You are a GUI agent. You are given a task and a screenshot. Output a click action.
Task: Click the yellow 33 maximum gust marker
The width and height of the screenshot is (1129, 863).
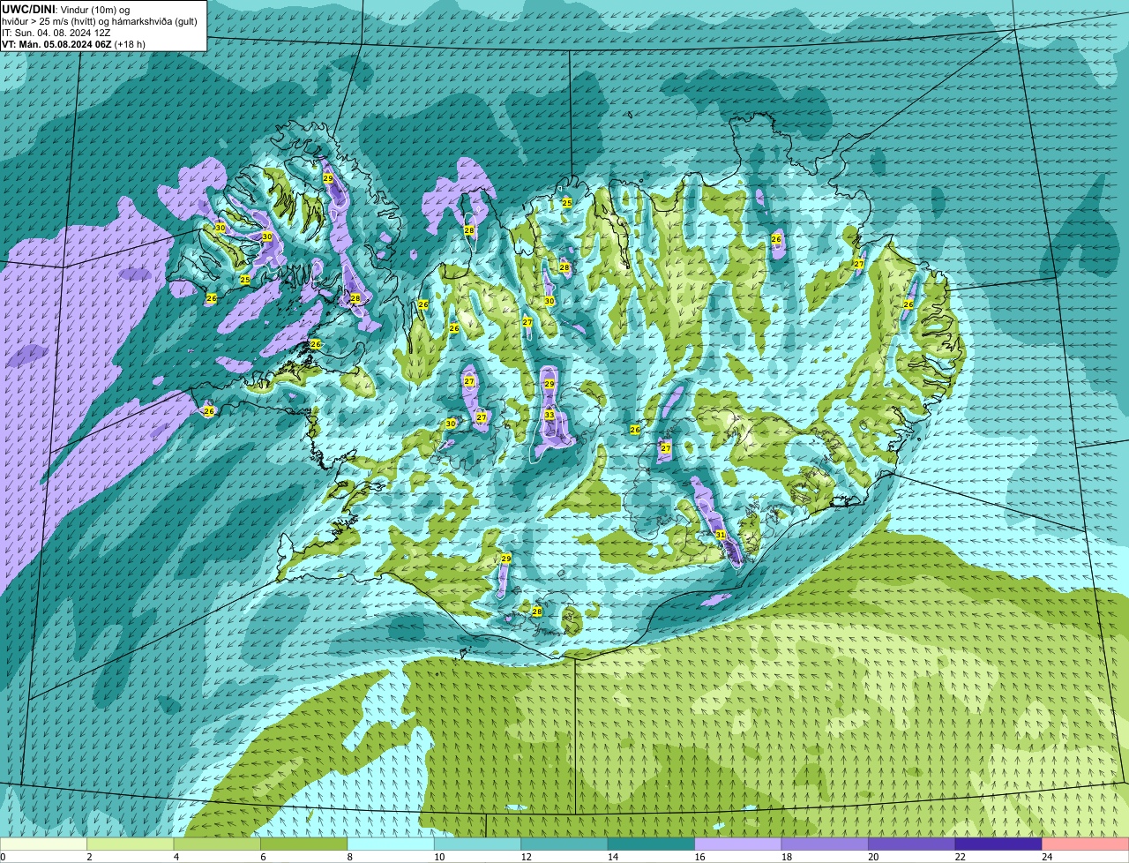coord(549,415)
